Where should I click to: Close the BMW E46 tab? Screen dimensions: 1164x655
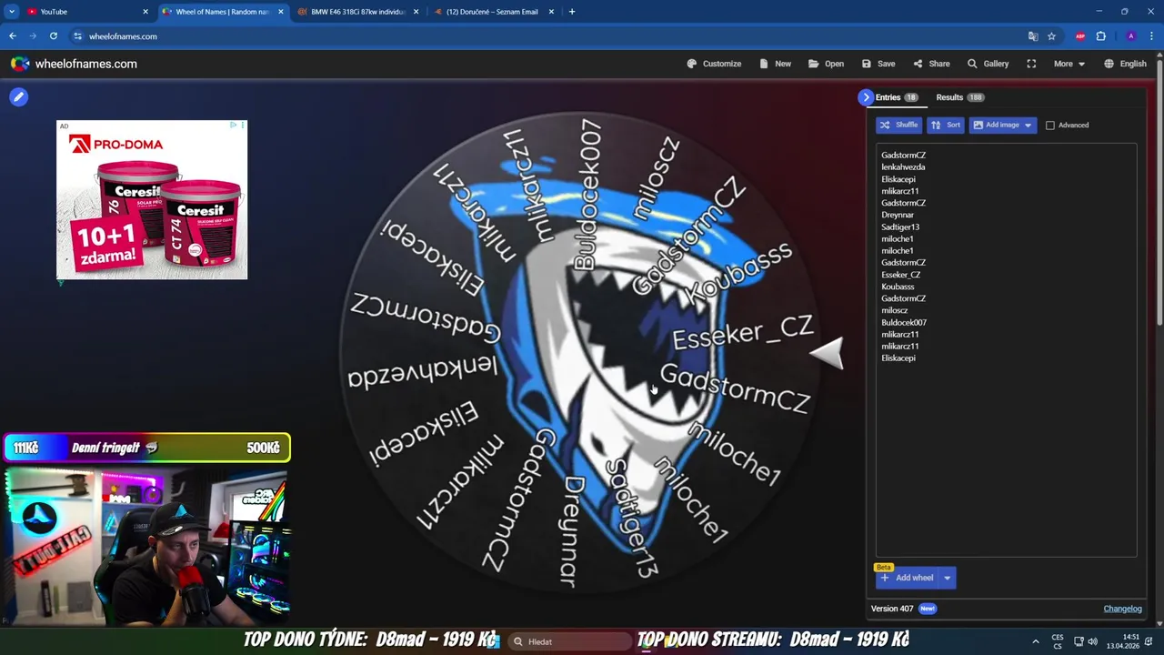click(x=416, y=12)
